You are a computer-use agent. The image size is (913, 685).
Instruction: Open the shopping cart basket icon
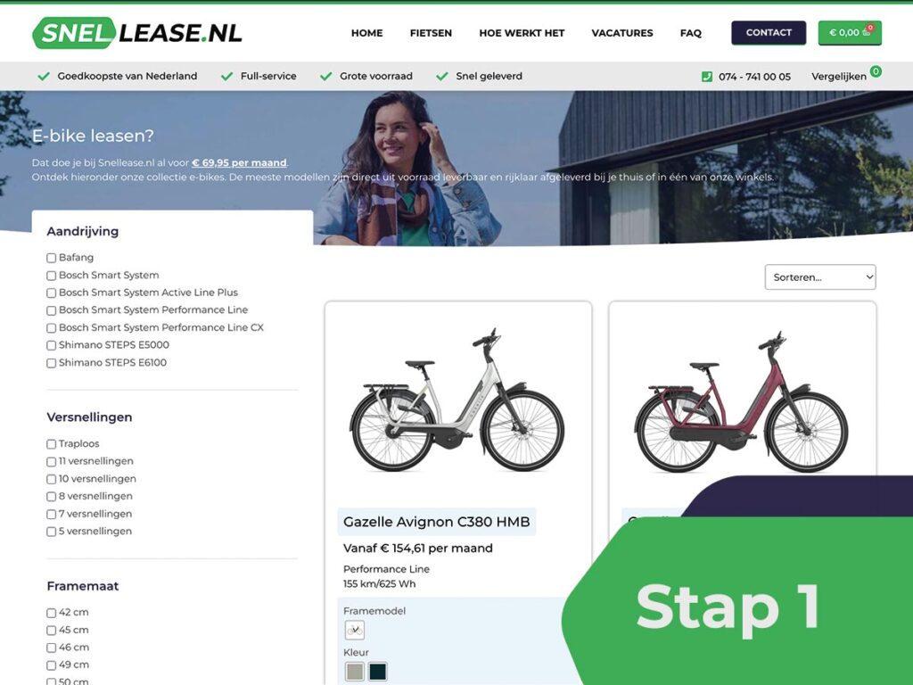point(867,32)
